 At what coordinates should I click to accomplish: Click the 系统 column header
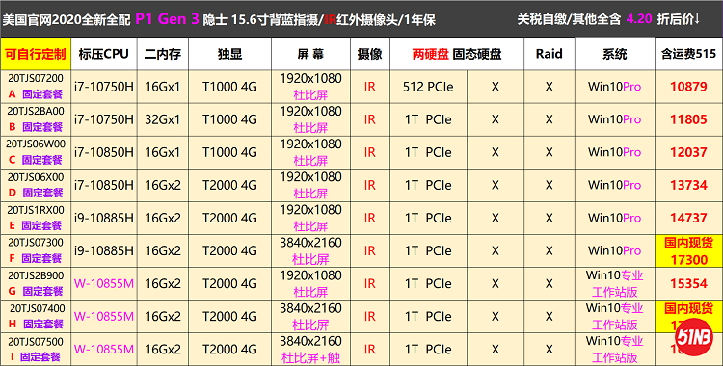[615, 54]
